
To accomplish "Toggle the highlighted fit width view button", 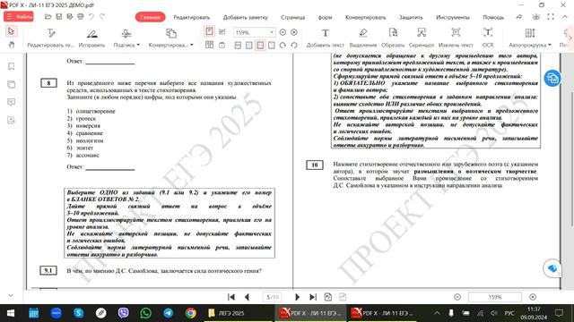I will click(260, 45).
